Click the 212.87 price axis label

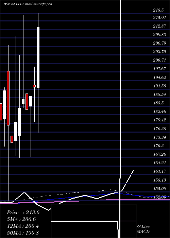pyautogui.click(x=159, y=26)
